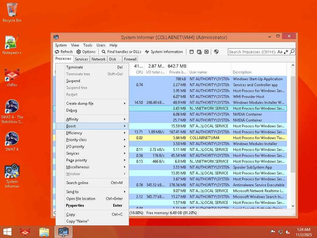The image size is (317, 238).
Task: Open the Help menu
Action: 113,45
